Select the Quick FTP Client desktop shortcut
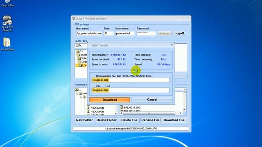The width and height of the screenshot is (262, 147). click(x=7, y=24)
